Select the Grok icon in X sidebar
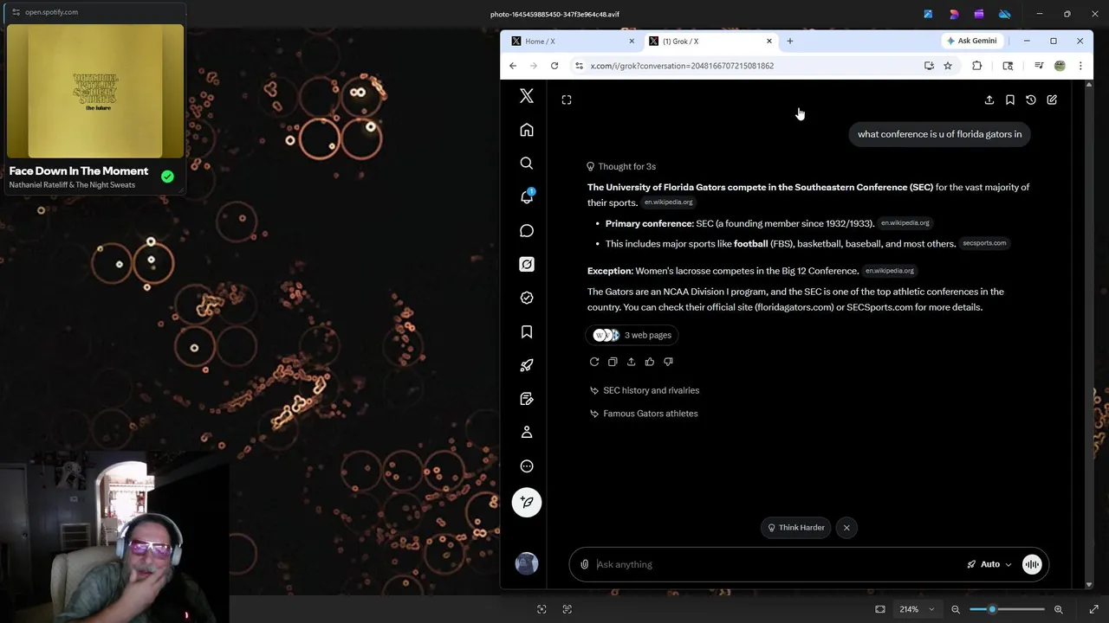 point(527,265)
